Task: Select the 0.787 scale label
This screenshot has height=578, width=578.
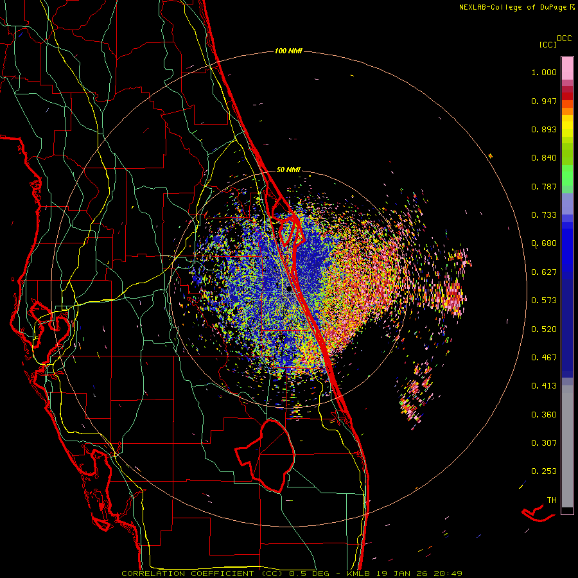Action: pyautogui.click(x=544, y=186)
